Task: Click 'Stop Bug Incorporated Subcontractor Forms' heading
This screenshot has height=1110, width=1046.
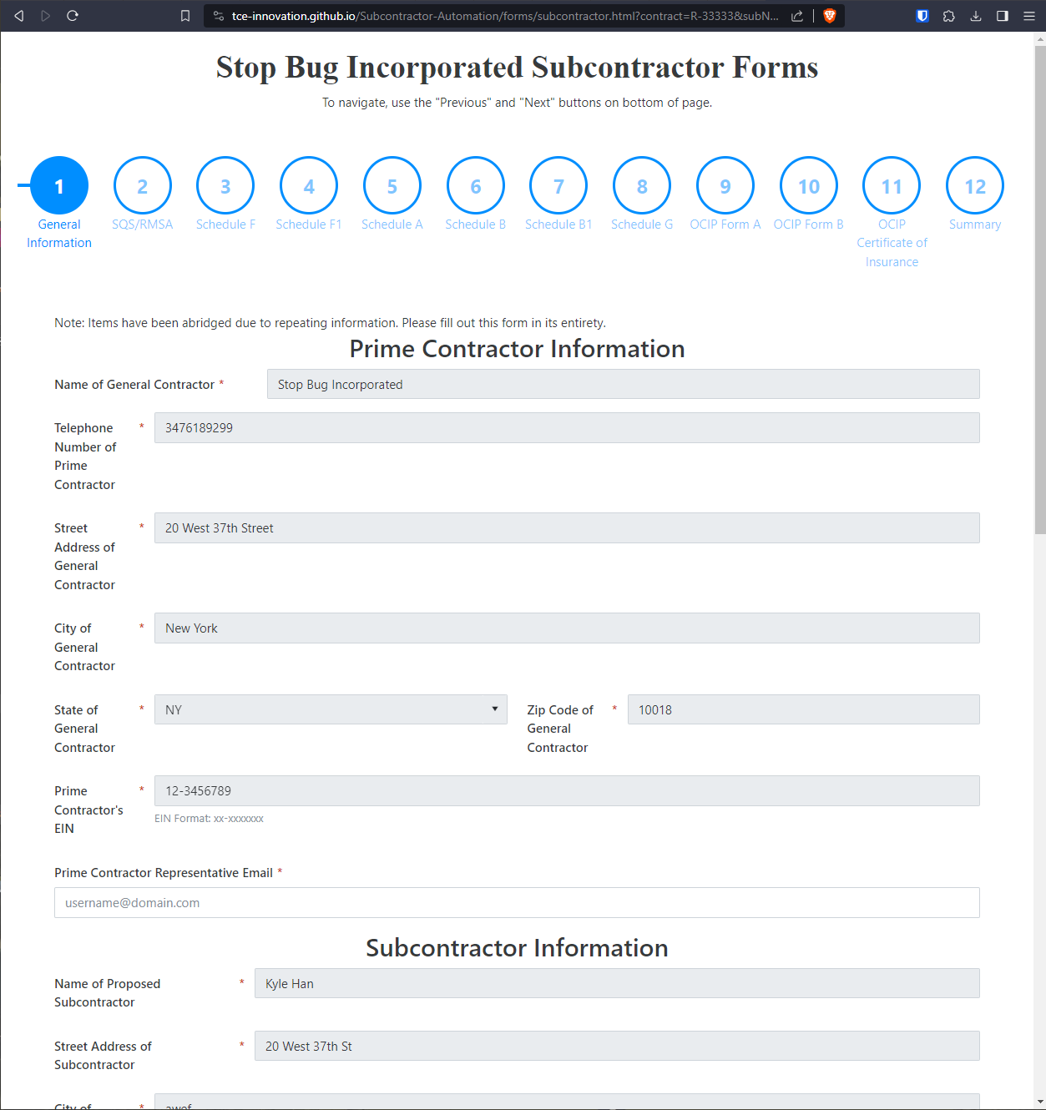Action: coord(517,67)
